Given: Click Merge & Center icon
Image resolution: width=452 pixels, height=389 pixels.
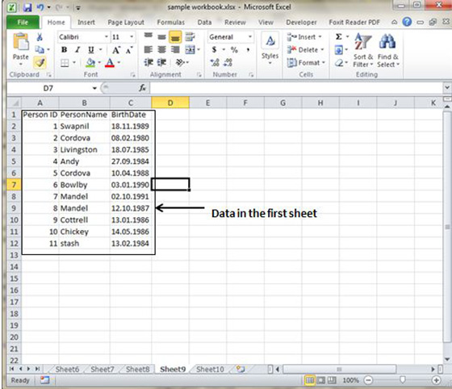Looking at the screenshot, I should coord(190,50).
